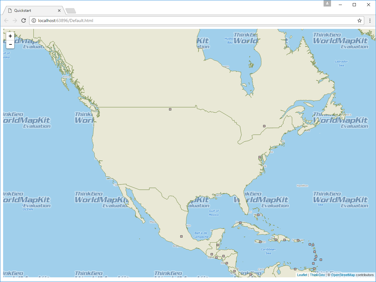Select the marker in Guatemala

pos(212,254)
